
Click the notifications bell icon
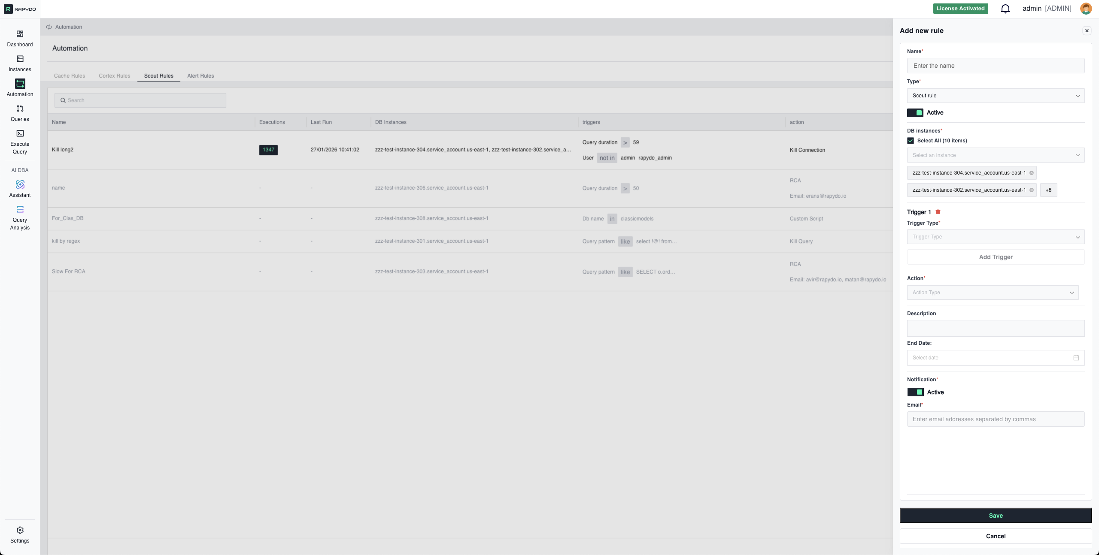pos(1005,9)
